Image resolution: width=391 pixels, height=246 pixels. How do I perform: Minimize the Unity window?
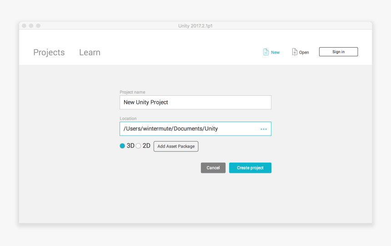[x=31, y=26]
